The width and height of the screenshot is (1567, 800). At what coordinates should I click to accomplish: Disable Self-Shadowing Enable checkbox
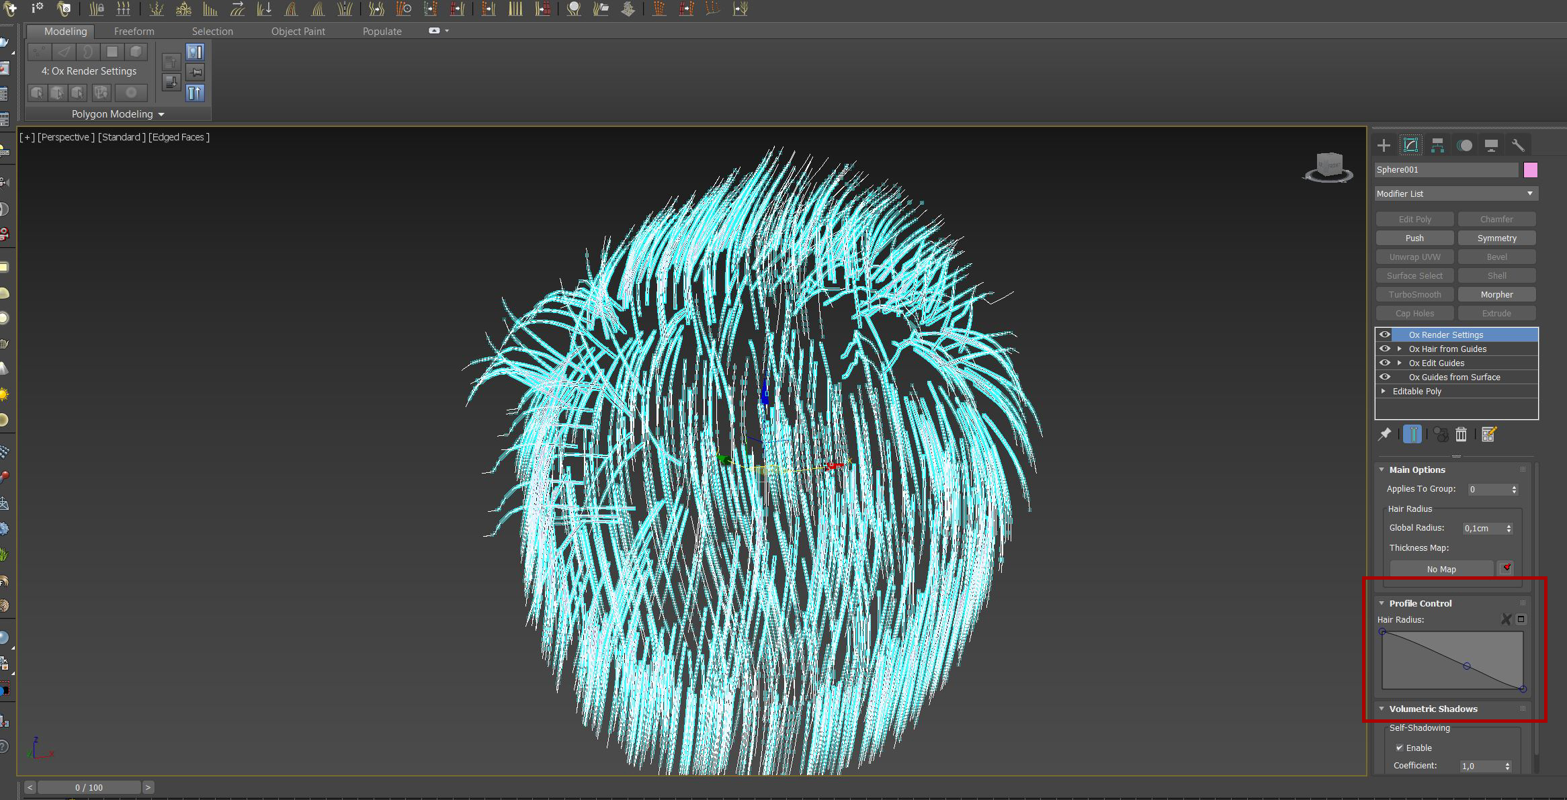1400,748
